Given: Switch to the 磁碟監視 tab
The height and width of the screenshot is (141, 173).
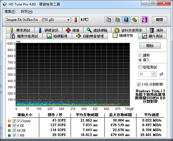Looking at the screenshot, I should pos(57,36).
